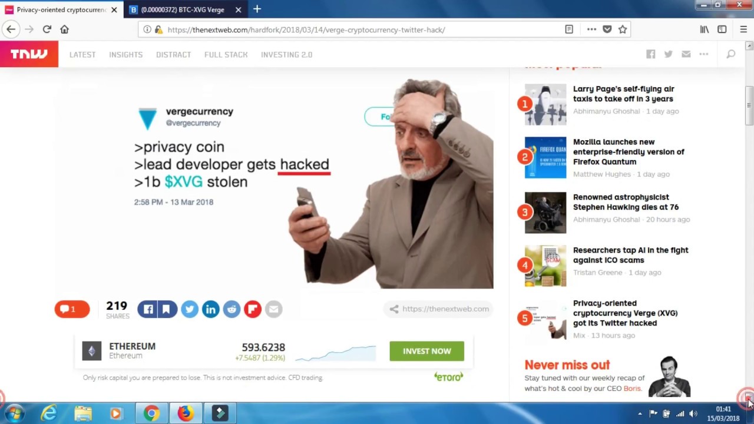Open the email icon in the header

(x=686, y=54)
